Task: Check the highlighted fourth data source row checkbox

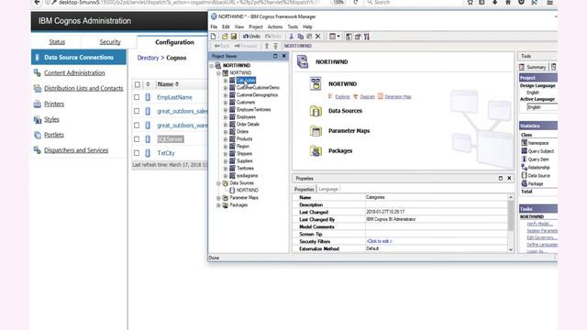Action: coord(137,139)
